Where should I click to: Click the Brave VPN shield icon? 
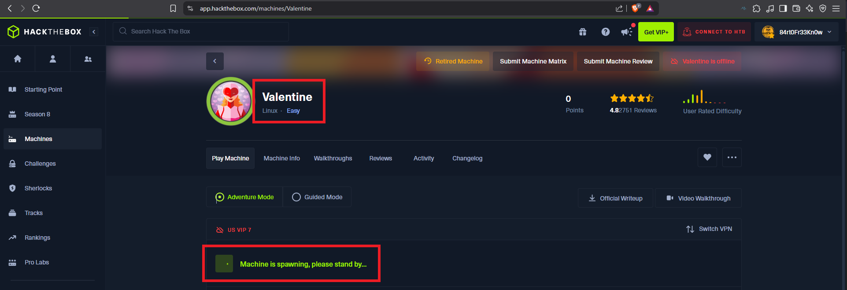(x=823, y=8)
